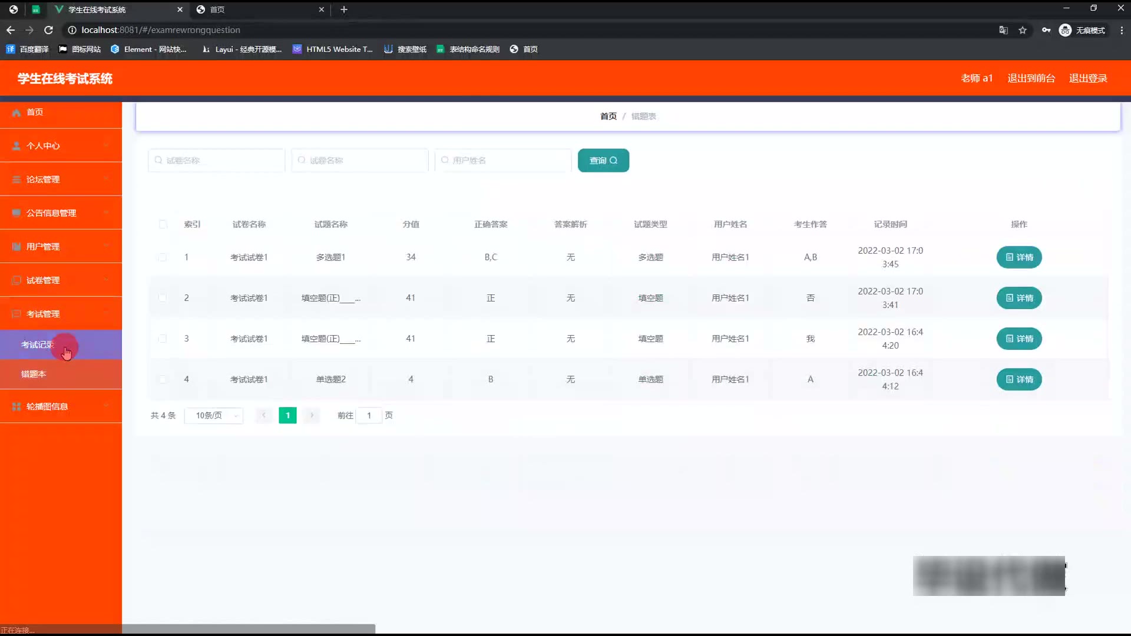Click 首页 in the breadcrumb
The width and height of the screenshot is (1131, 636).
click(608, 117)
